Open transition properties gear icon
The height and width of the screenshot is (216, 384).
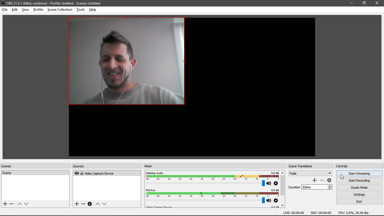[x=329, y=180]
